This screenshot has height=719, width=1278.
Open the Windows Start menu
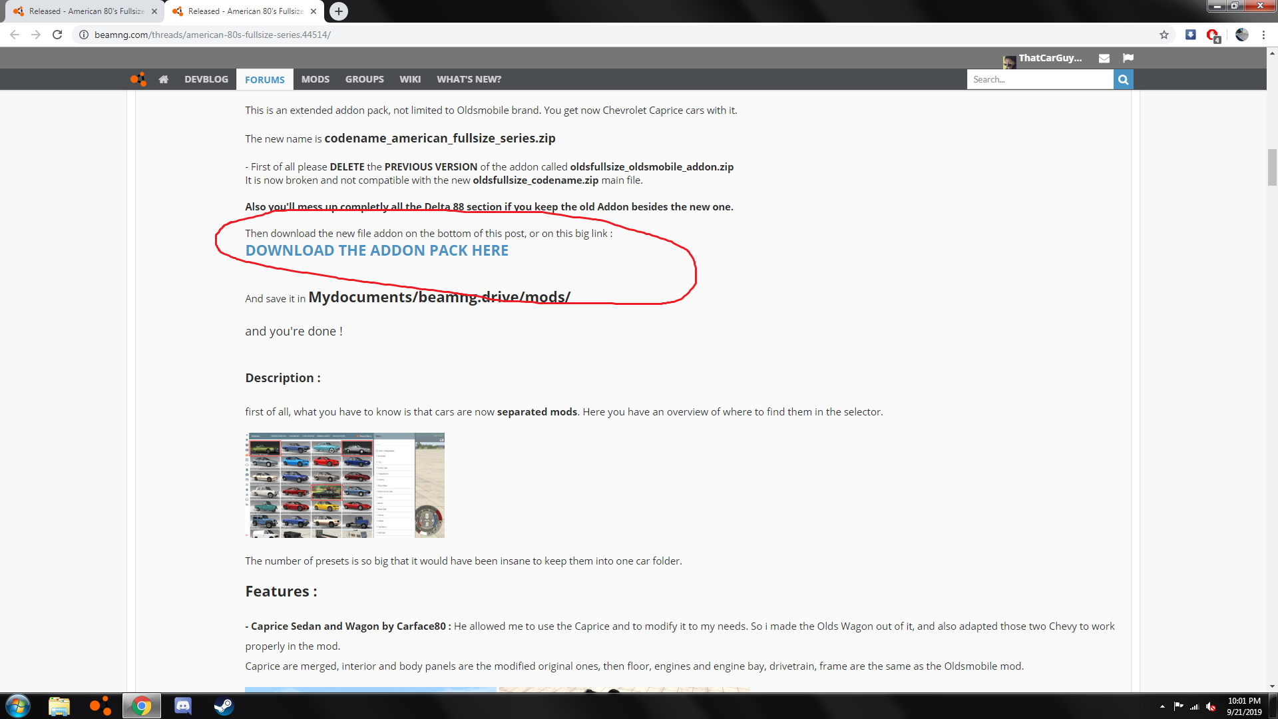click(x=18, y=706)
